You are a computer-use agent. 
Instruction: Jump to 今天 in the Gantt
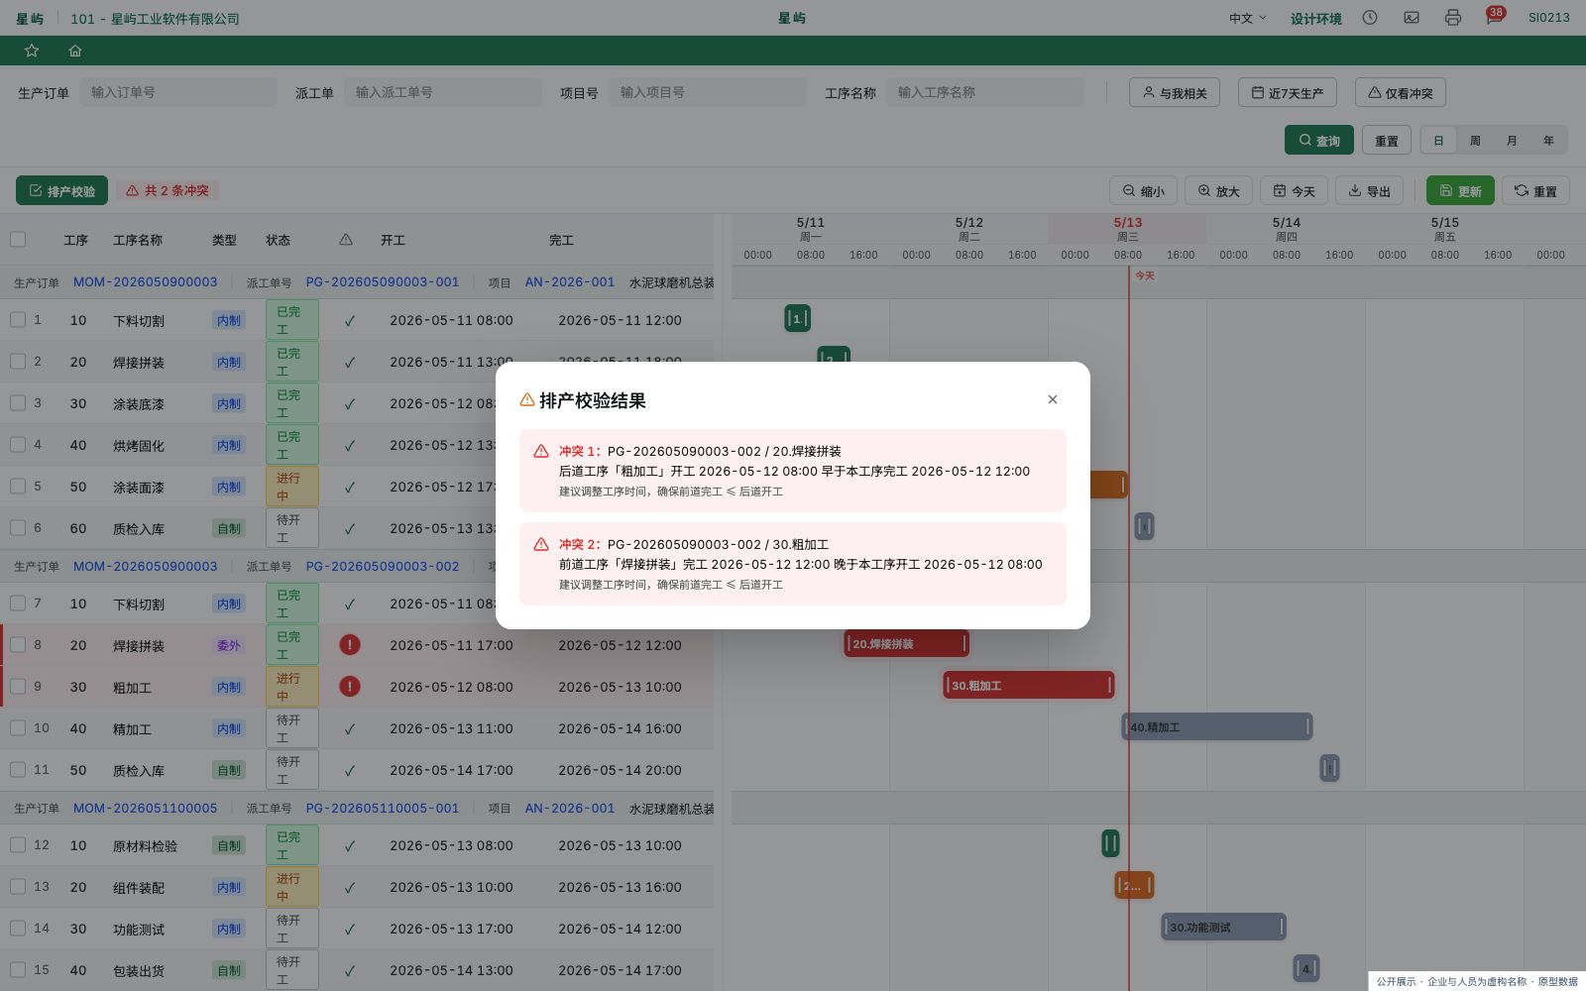tap(1294, 190)
